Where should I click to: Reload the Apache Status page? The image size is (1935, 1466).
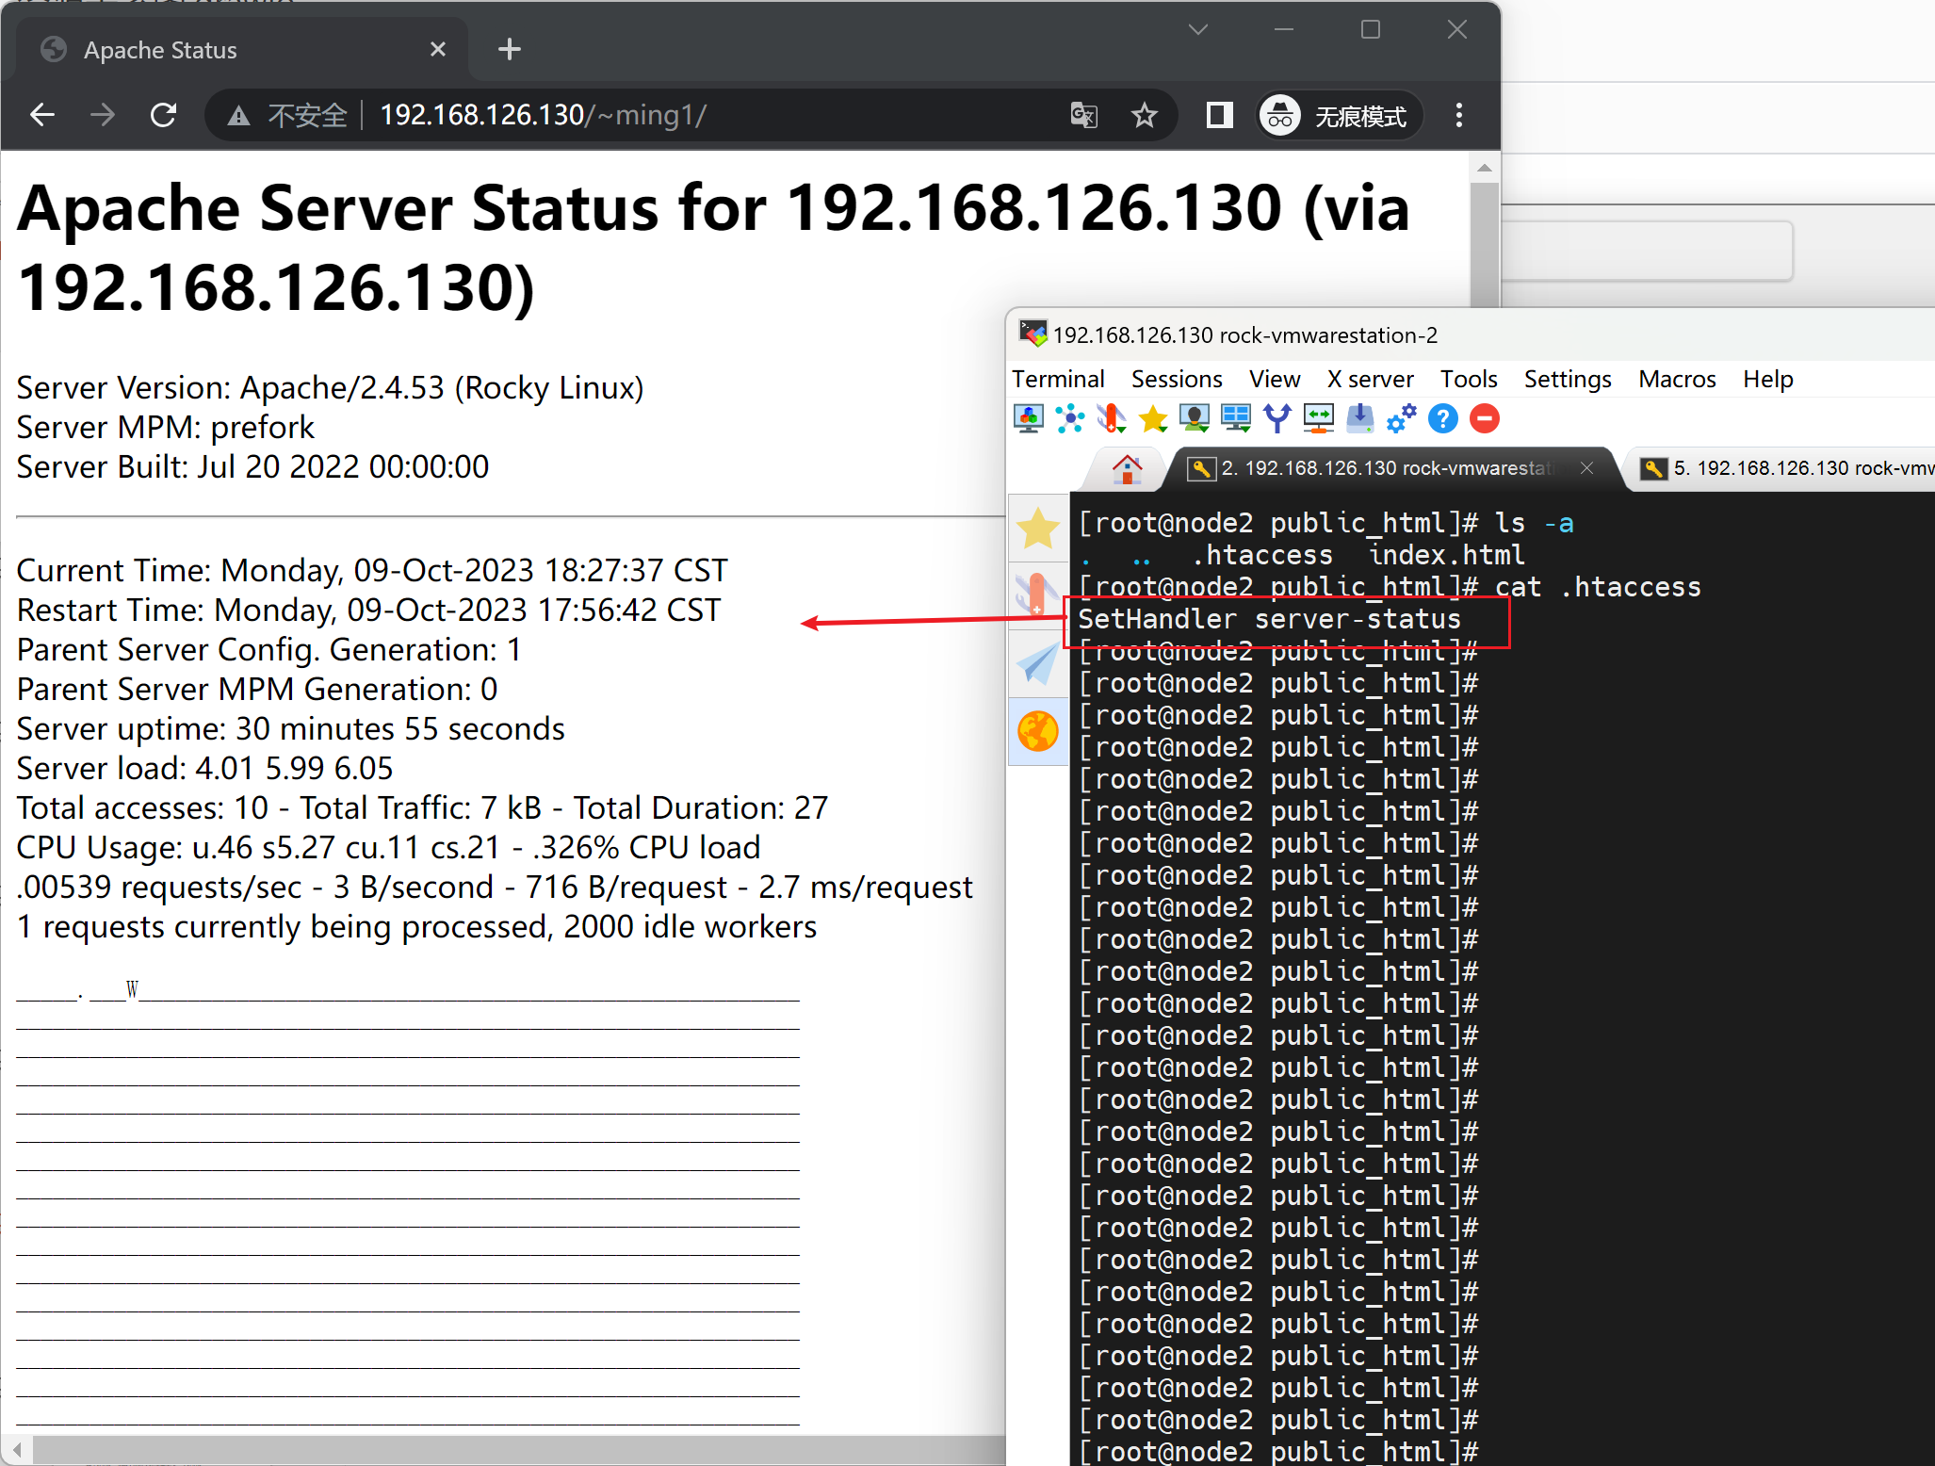click(164, 116)
